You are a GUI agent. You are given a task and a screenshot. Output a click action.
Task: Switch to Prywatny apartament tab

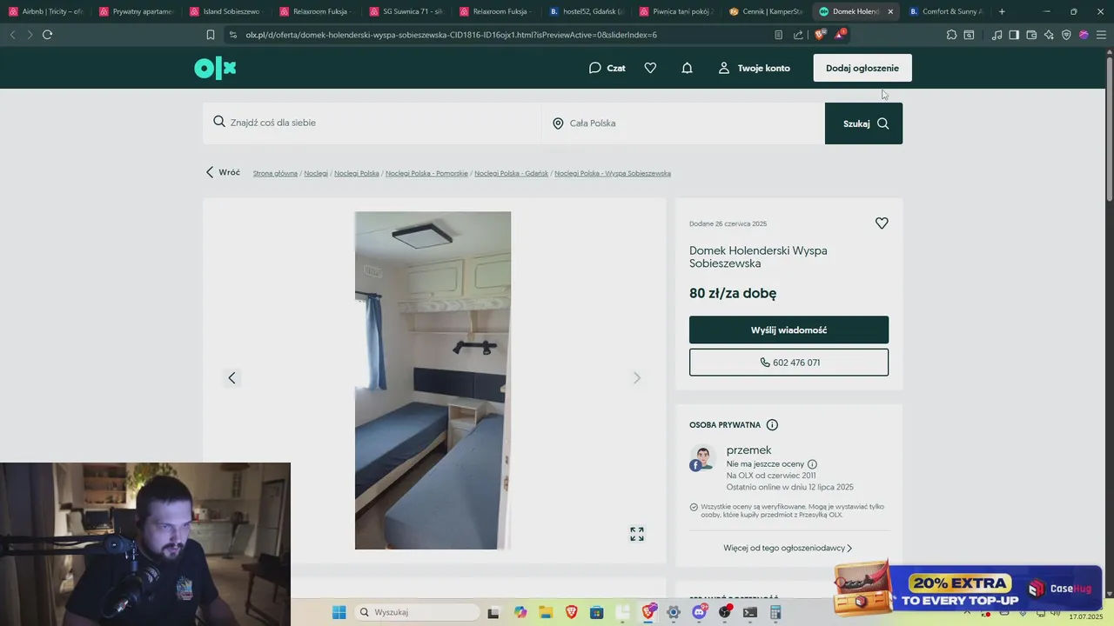[137, 11]
